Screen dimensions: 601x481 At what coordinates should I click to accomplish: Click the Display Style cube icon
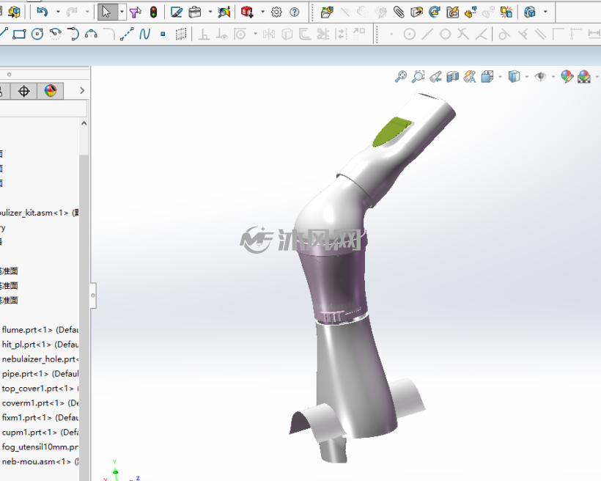(514, 77)
